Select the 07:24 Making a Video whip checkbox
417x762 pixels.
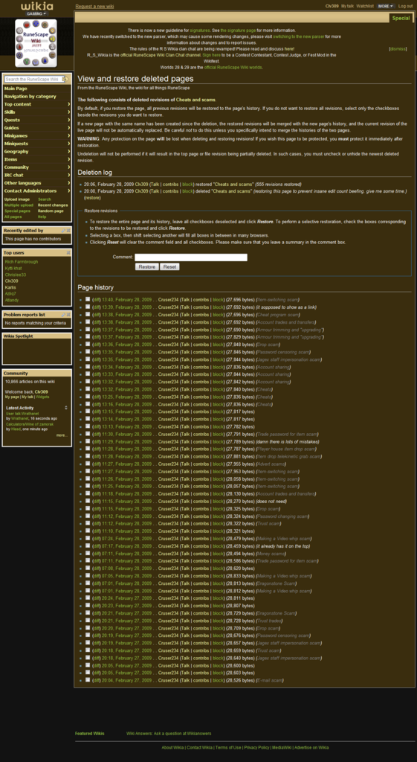(x=88, y=538)
